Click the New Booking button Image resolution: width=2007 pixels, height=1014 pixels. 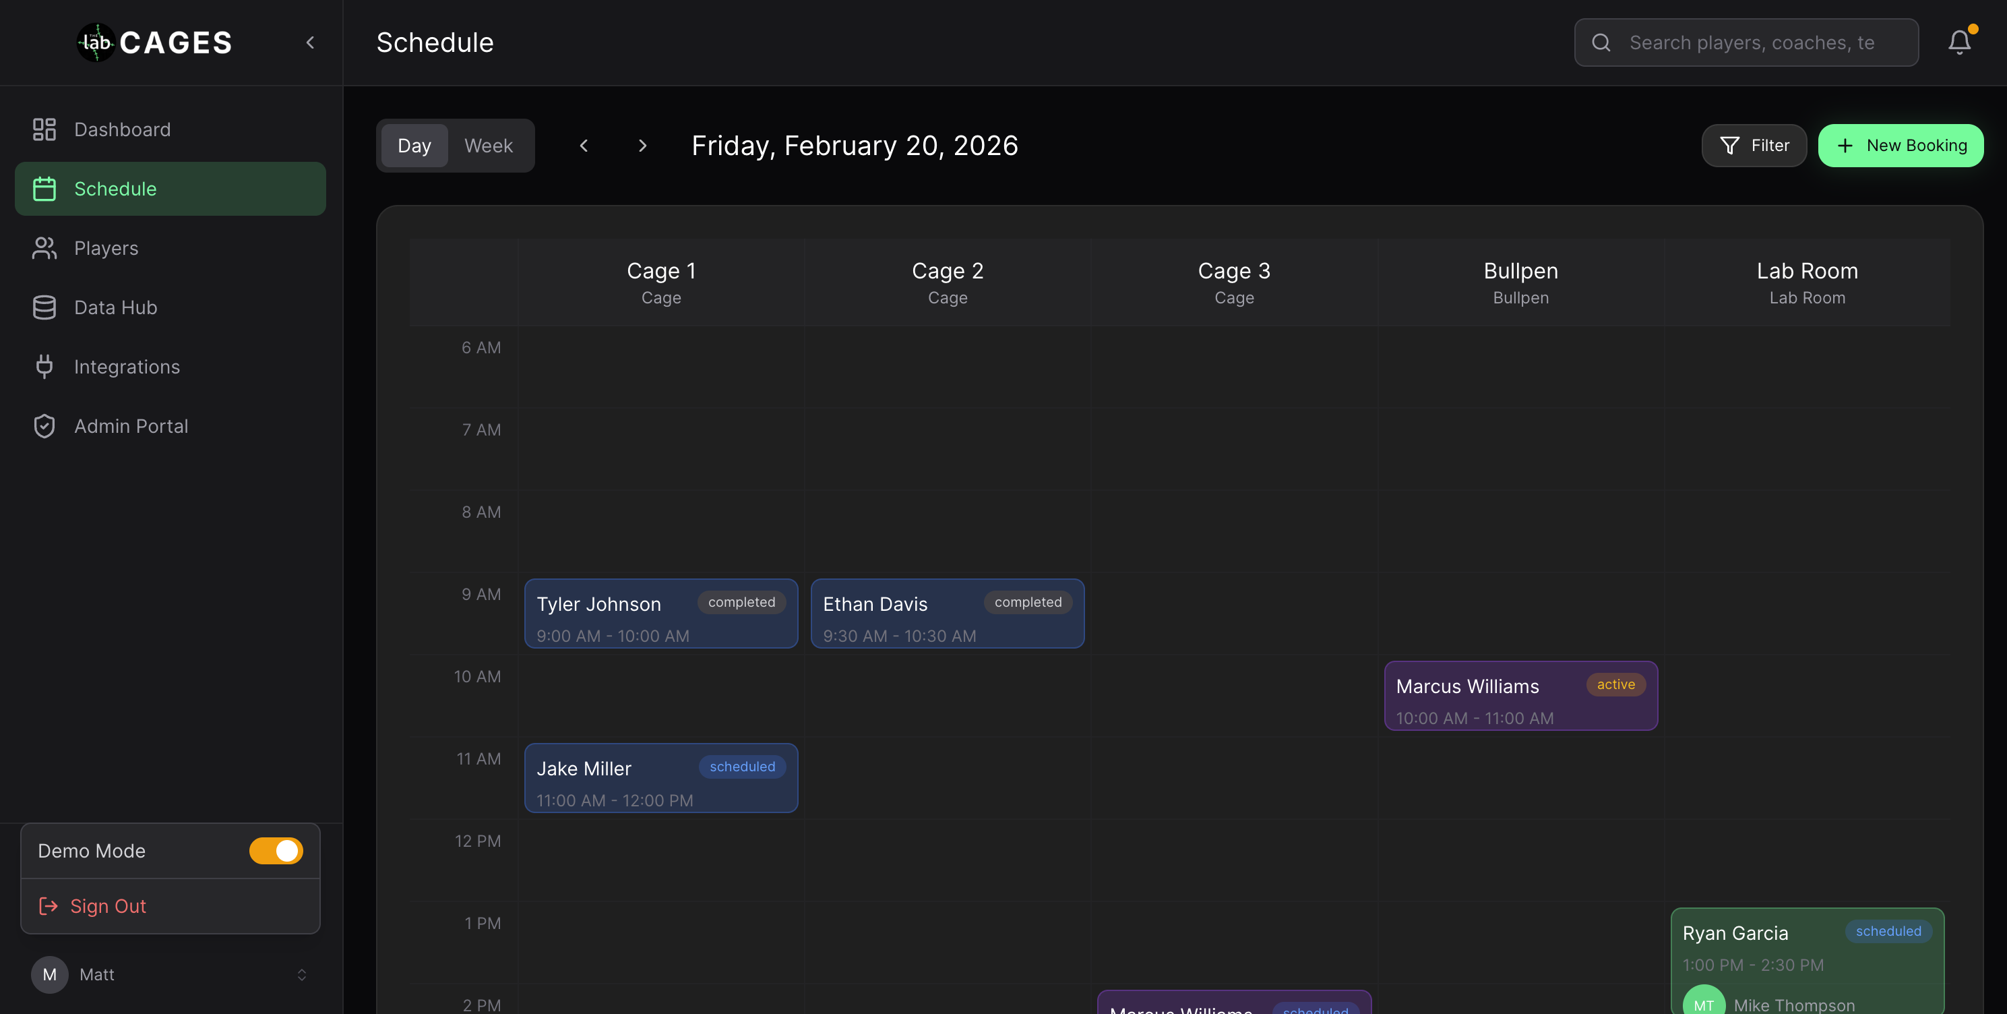[x=1901, y=146]
